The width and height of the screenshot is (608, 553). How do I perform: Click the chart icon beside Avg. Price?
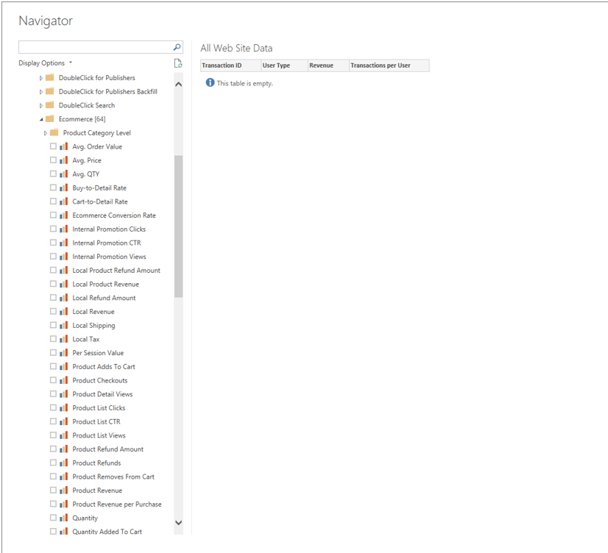pyautogui.click(x=63, y=160)
